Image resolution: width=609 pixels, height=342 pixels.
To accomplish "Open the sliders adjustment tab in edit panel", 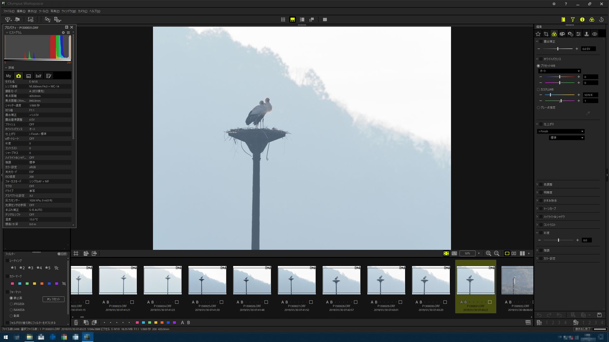I will 579,34.
